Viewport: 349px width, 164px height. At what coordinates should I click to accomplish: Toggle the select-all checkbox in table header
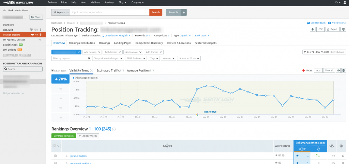(x=55, y=146)
